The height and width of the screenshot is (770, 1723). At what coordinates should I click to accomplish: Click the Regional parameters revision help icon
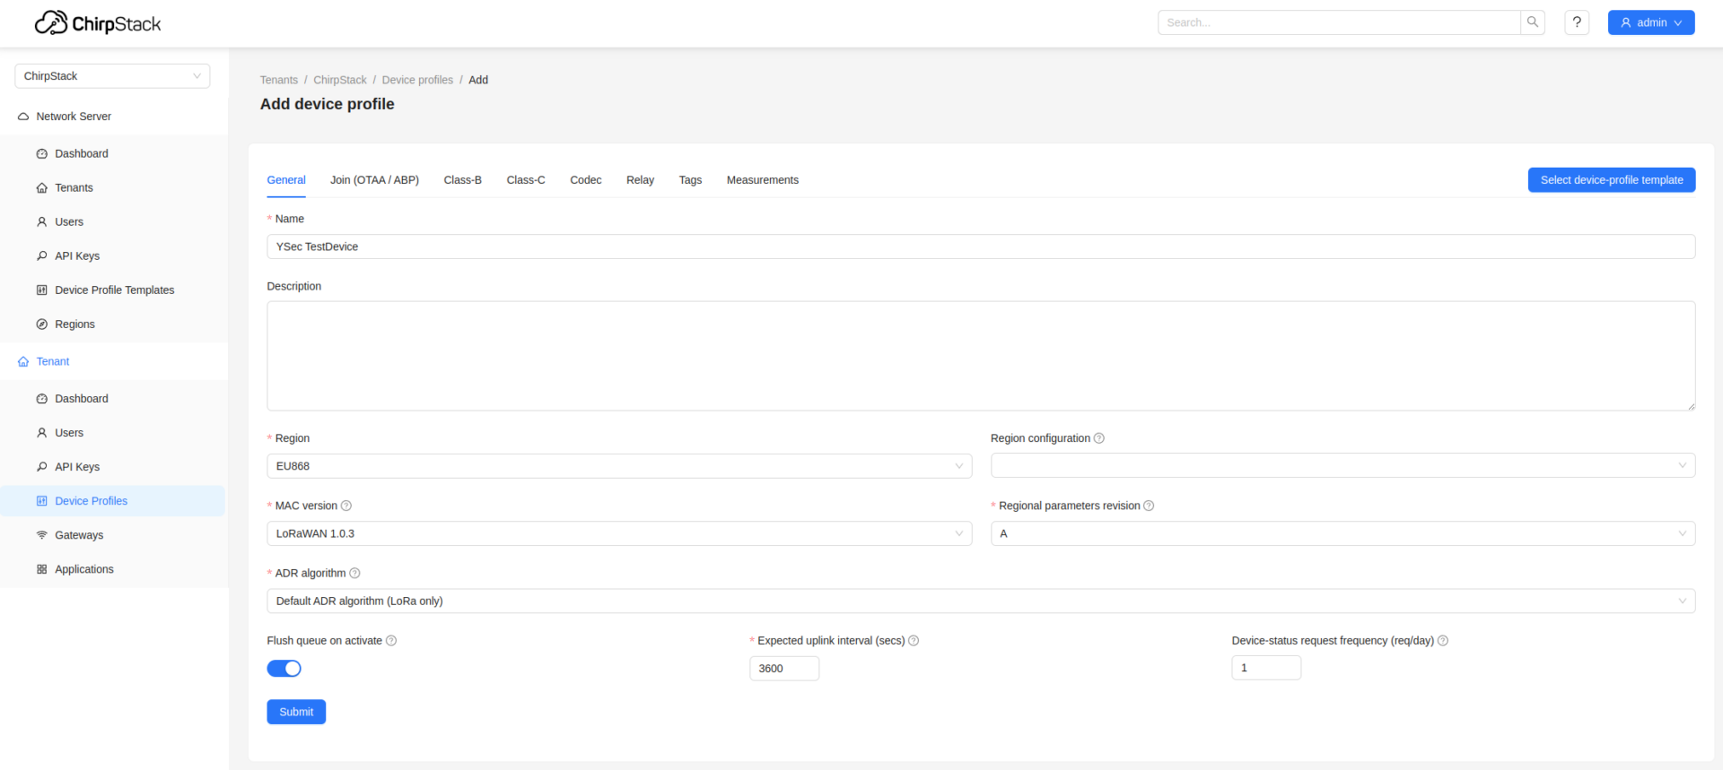[x=1149, y=506]
